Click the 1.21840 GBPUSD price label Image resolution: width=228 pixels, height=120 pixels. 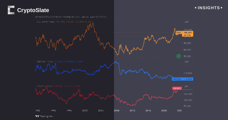click(188, 79)
